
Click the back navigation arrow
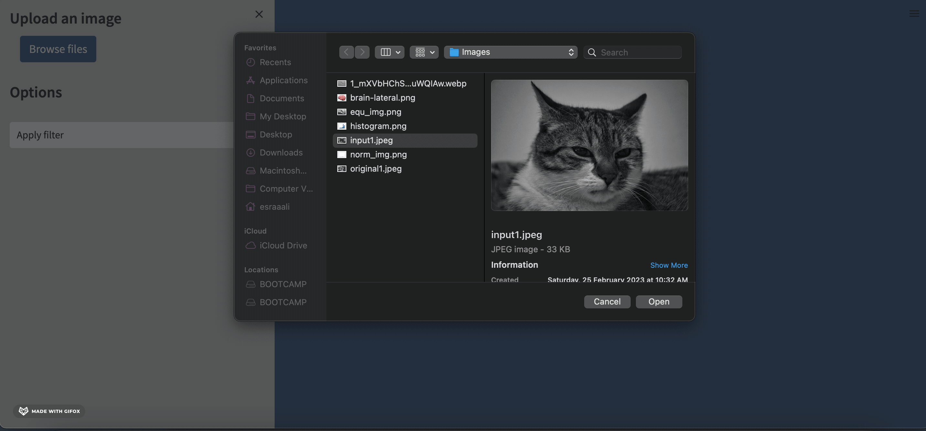point(346,52)
